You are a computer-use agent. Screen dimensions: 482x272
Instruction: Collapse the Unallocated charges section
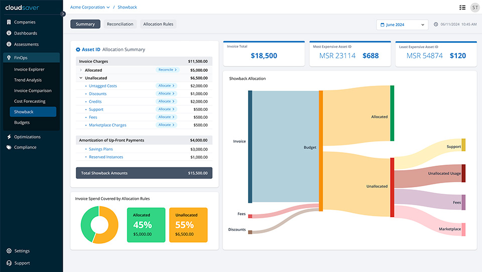(x=81, y=78)
